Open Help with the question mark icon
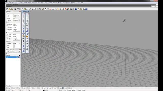163x91 pixels. coord(86,9)
